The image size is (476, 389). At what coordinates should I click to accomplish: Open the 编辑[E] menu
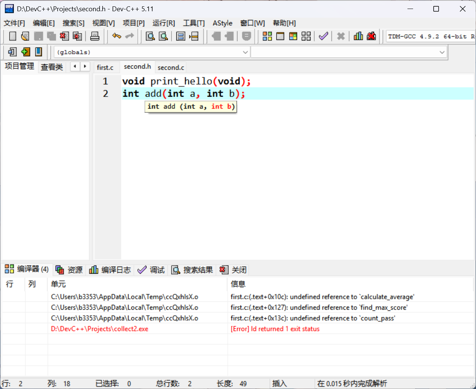(44, 23)
